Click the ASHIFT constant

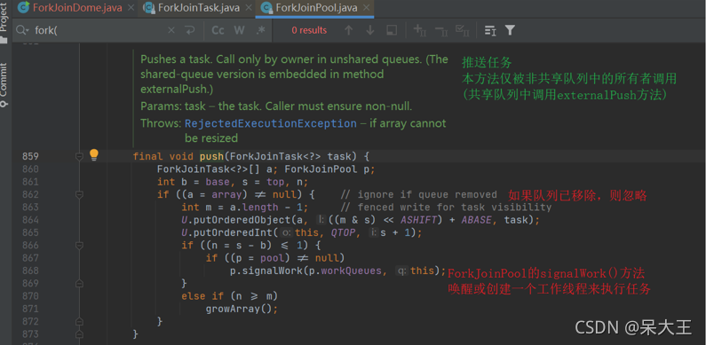(x=419, y=220)
